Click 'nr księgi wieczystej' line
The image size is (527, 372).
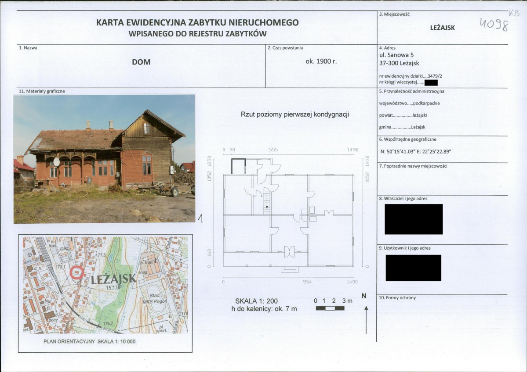408,82
